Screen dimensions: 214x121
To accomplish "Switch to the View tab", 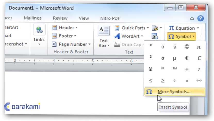I will pyautogui.click(x=84, y=18).
